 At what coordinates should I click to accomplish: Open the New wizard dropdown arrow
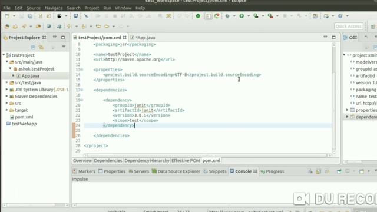pos(14,16)
